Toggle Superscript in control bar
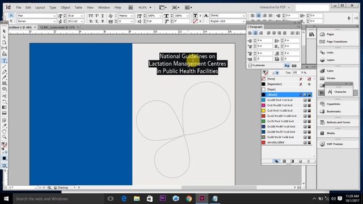The height and width of the screenshot is (204, 363). 97,16
